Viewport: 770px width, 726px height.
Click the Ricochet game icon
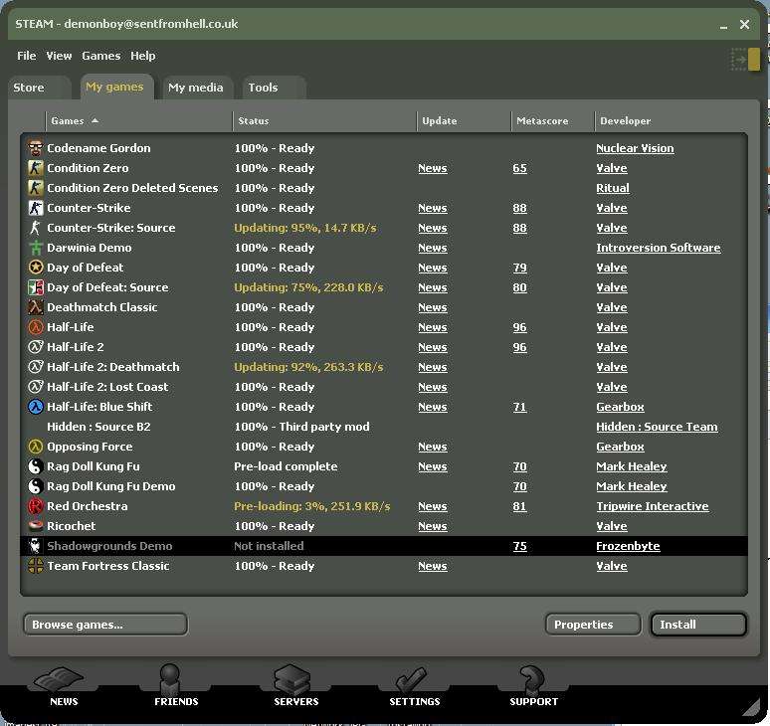click(36, 526)
